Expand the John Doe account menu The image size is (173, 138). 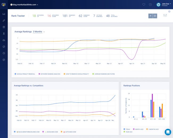click(165, 5)
